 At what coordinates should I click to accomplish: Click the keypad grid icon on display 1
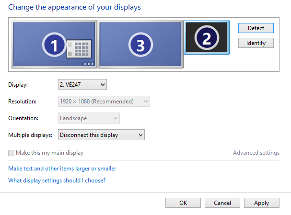(x=78, y=49)
